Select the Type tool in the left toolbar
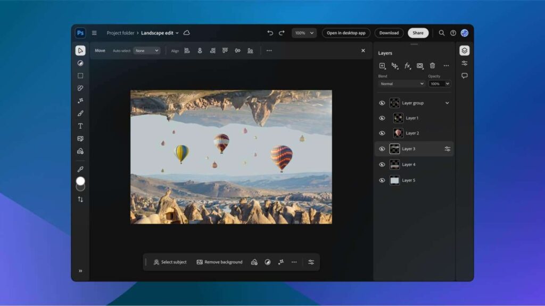The width and height of the screenshot is (545, 306). pos(80,126)
